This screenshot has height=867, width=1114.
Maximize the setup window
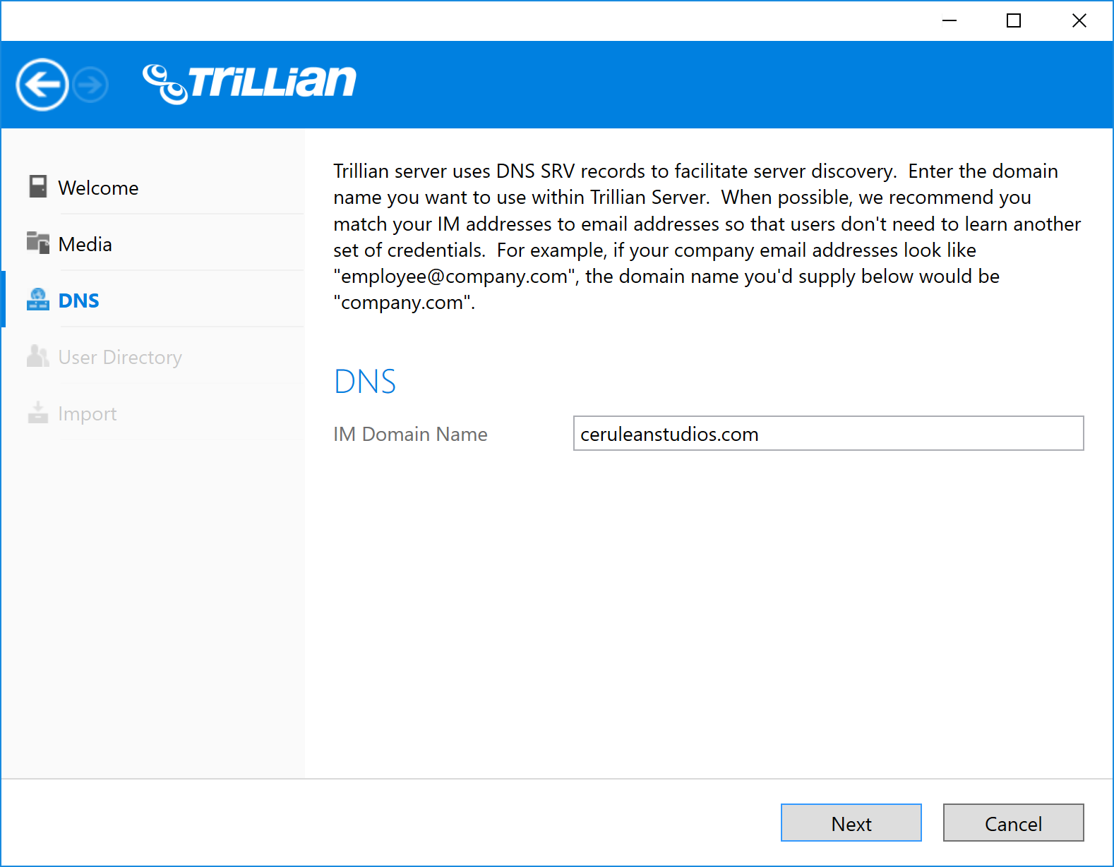click(1014, 21)
